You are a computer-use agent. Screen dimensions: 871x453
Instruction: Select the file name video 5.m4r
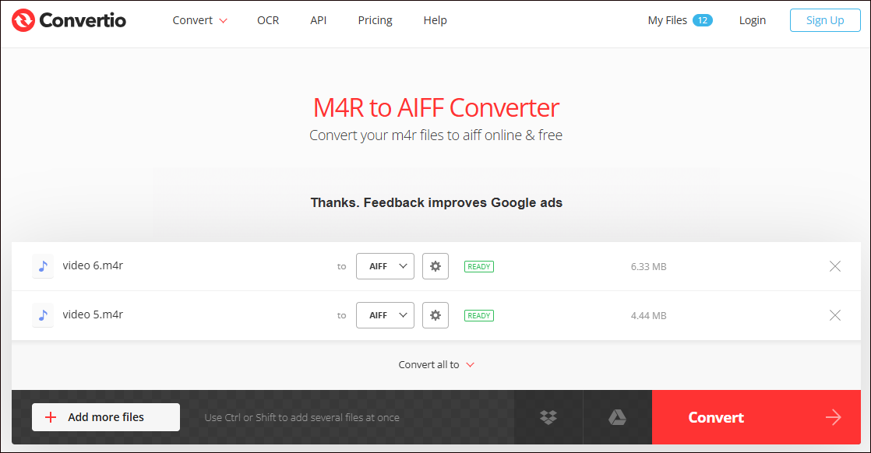click(93, 314)
